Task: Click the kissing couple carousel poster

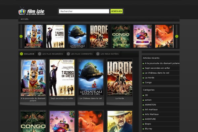Action: coord(164,36)
